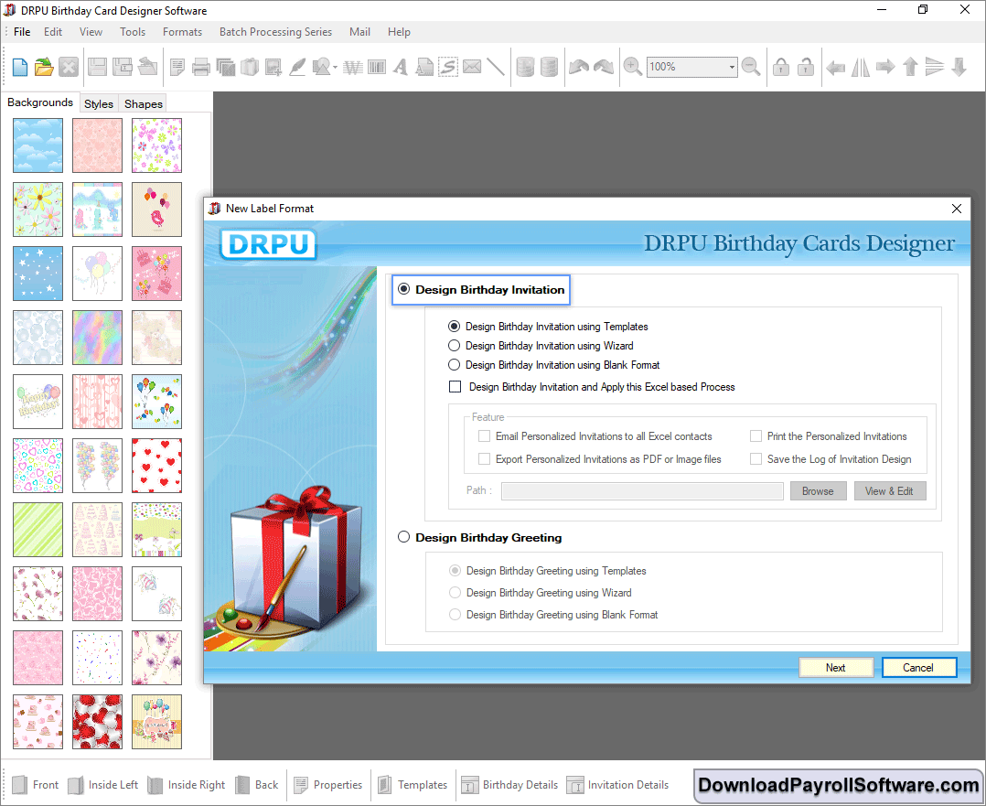Click the envelope mail toolbar icon

[472, 67]
